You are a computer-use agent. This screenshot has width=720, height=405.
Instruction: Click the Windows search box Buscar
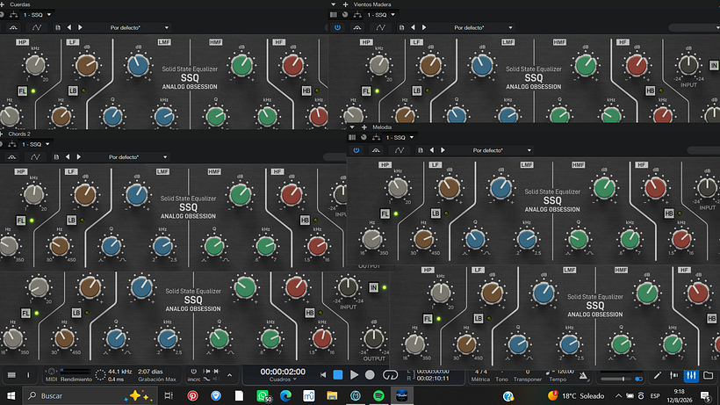click(x=88, y=396)
